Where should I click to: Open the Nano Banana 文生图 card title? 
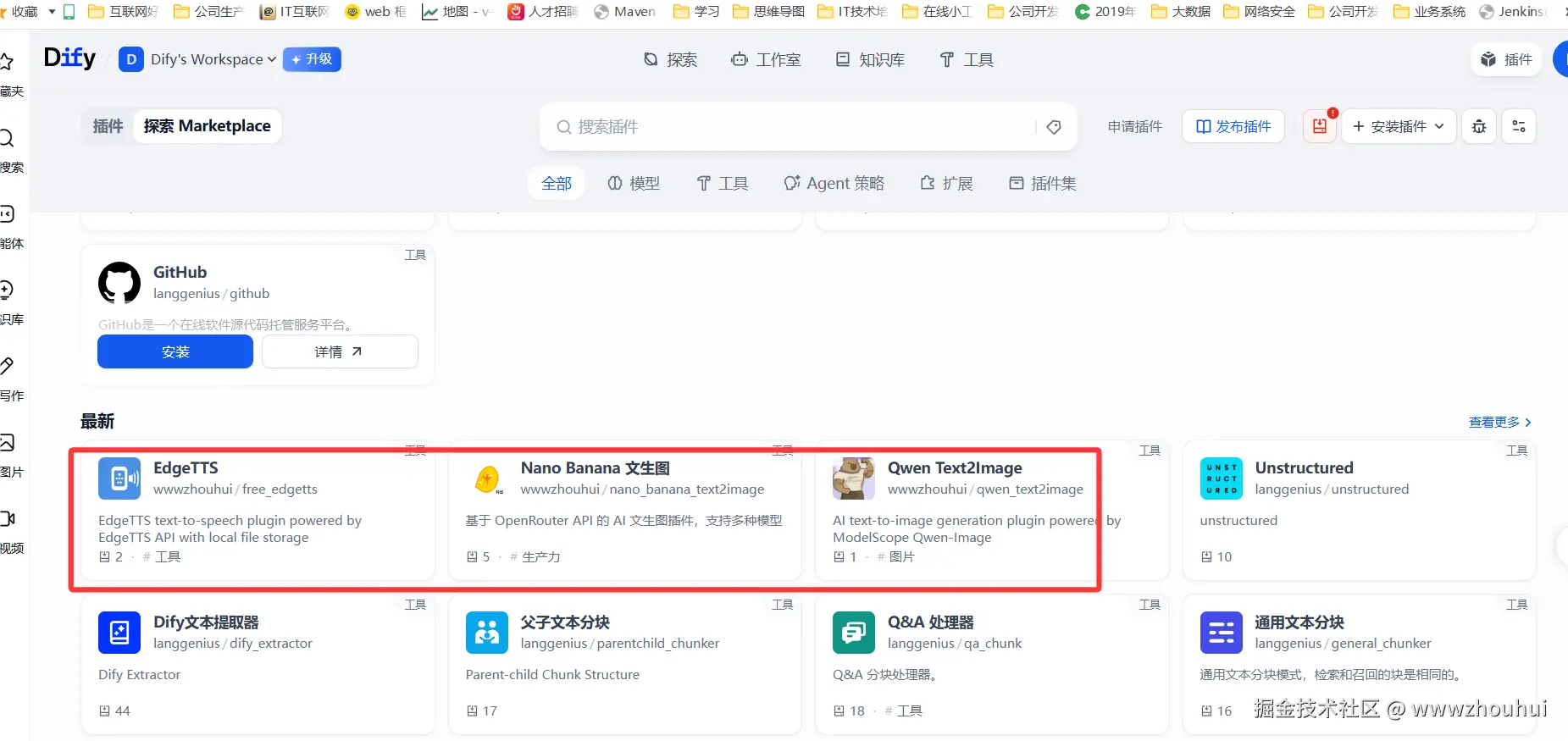[x=596, y=468]
